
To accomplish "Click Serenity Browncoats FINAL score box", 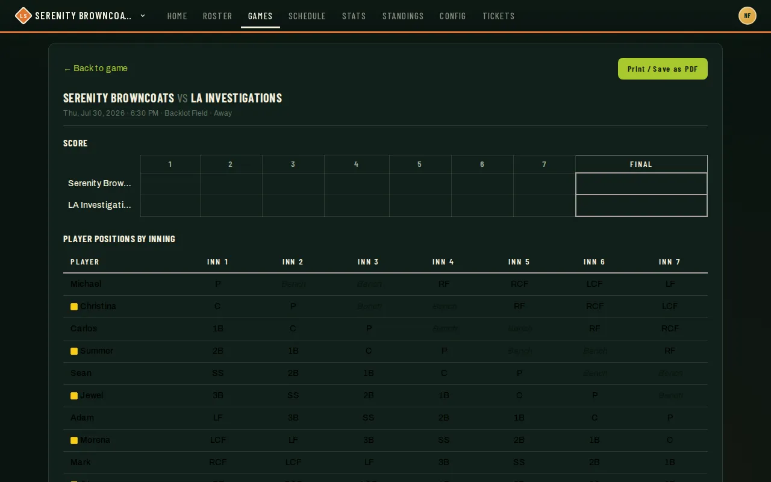I will 641,184.
